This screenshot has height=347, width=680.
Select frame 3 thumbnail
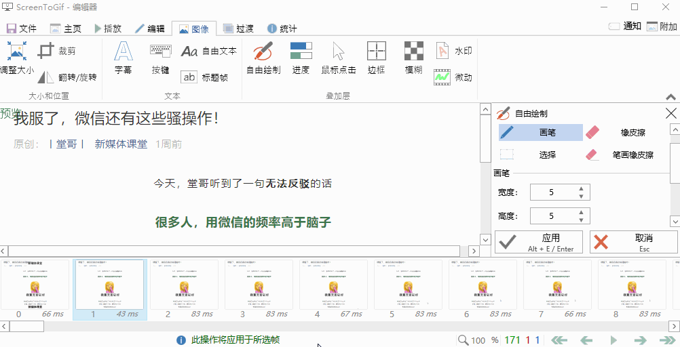click(x=259, y=289)
